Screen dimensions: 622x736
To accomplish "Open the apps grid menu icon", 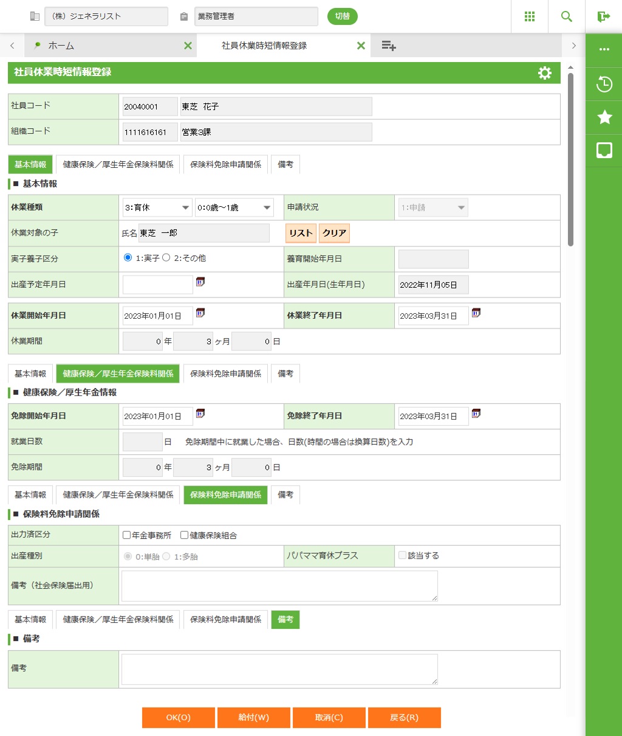I will [x=530, y=16].
